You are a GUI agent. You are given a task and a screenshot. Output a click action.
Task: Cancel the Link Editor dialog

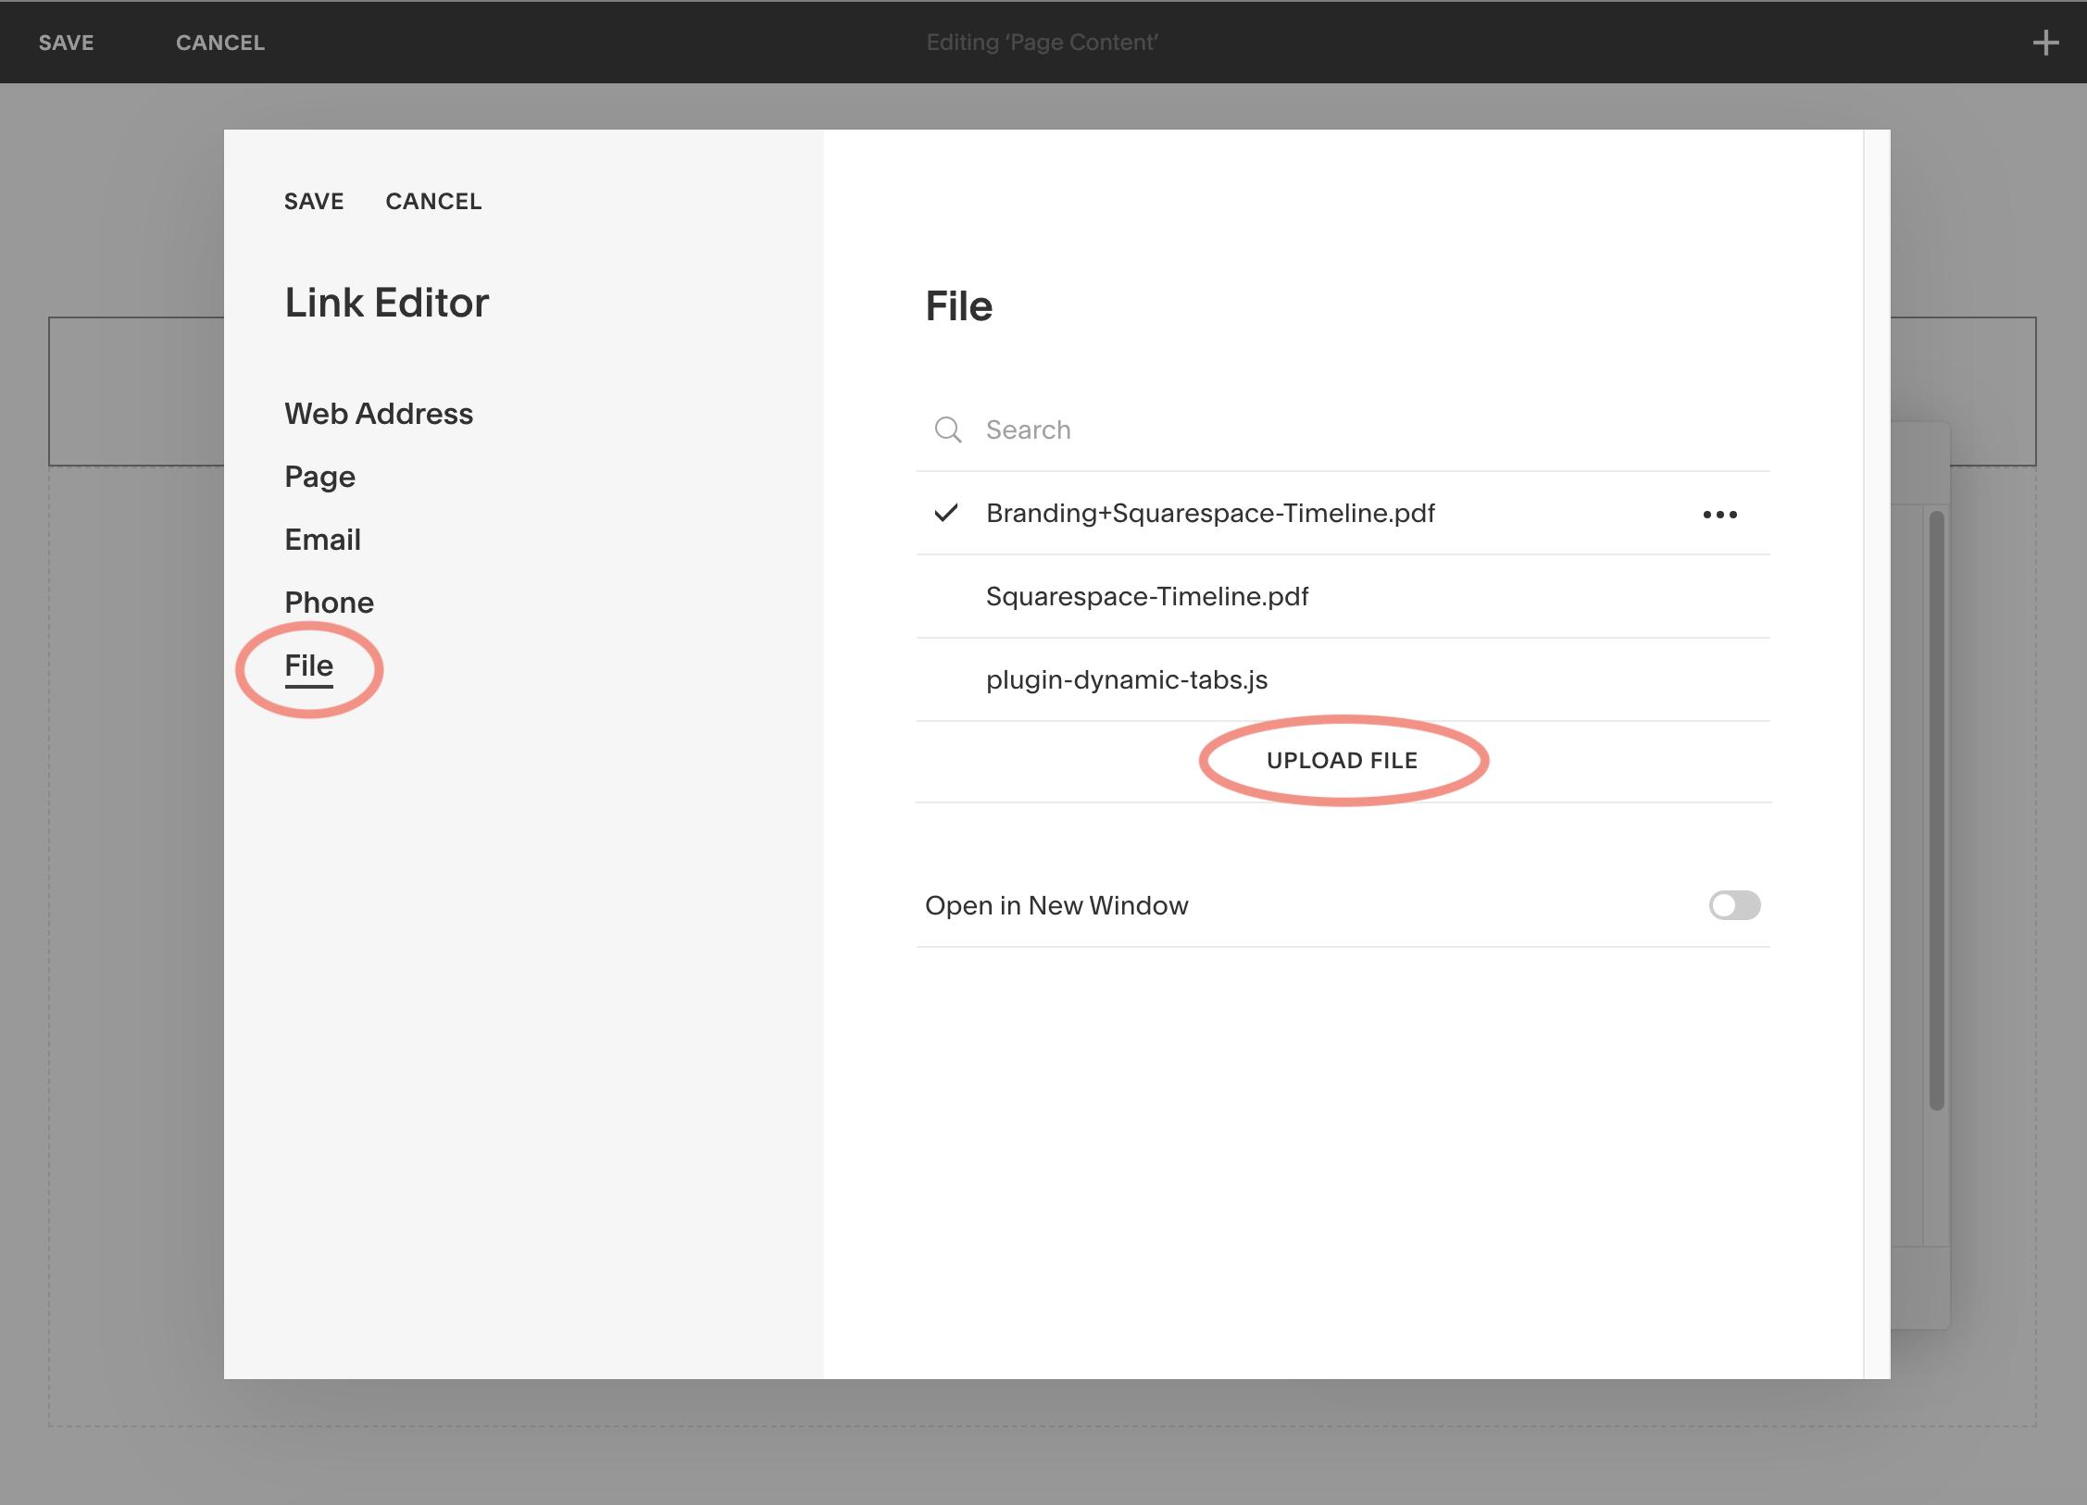click(x=433, y=202)
